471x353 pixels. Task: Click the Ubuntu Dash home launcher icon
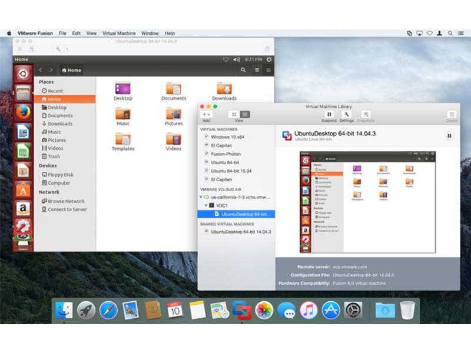23,74
